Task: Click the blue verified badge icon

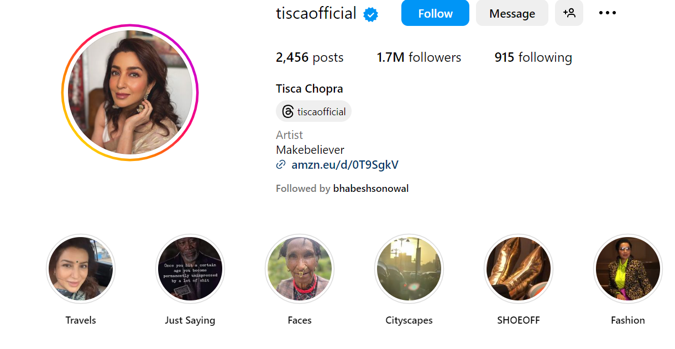Action: coord(370,14)
